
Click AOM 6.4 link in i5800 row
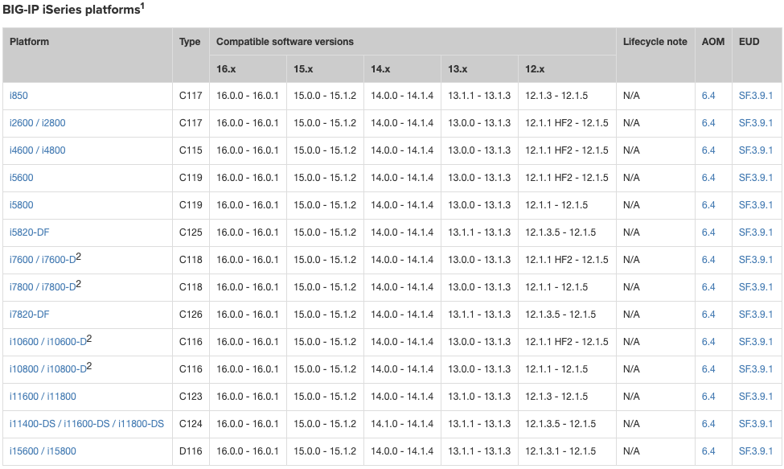point(708,205)
